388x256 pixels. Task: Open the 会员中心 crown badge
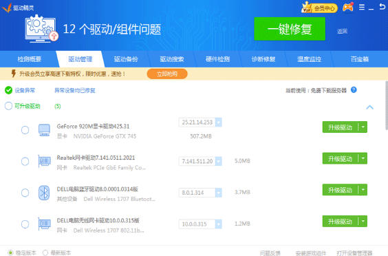pos(319,8)
